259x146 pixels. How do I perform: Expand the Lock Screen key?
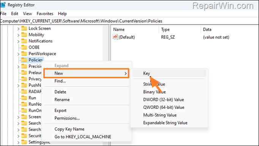click(x=18, y=29)
